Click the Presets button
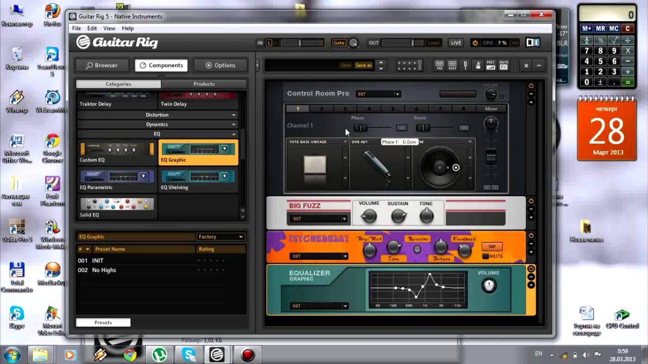The height and width of the screenshot is (364, 648). (103, 323)
